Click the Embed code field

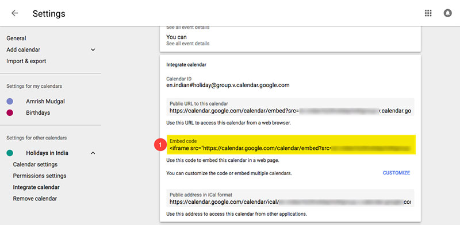click(291, 145)
